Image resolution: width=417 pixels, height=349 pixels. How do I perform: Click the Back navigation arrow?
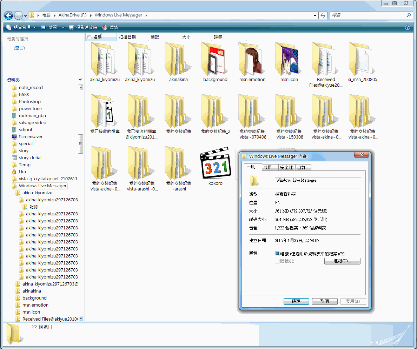[x=8, y=15]
